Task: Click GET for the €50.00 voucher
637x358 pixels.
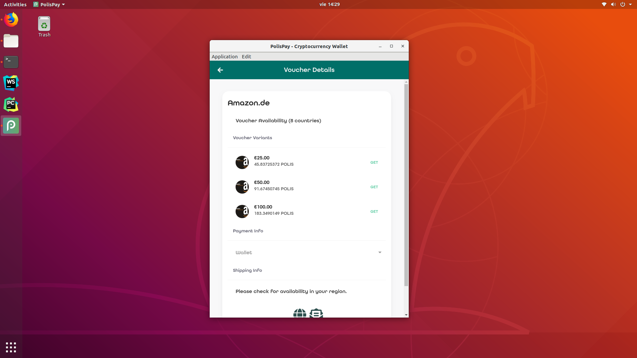Action: (374, 187)
